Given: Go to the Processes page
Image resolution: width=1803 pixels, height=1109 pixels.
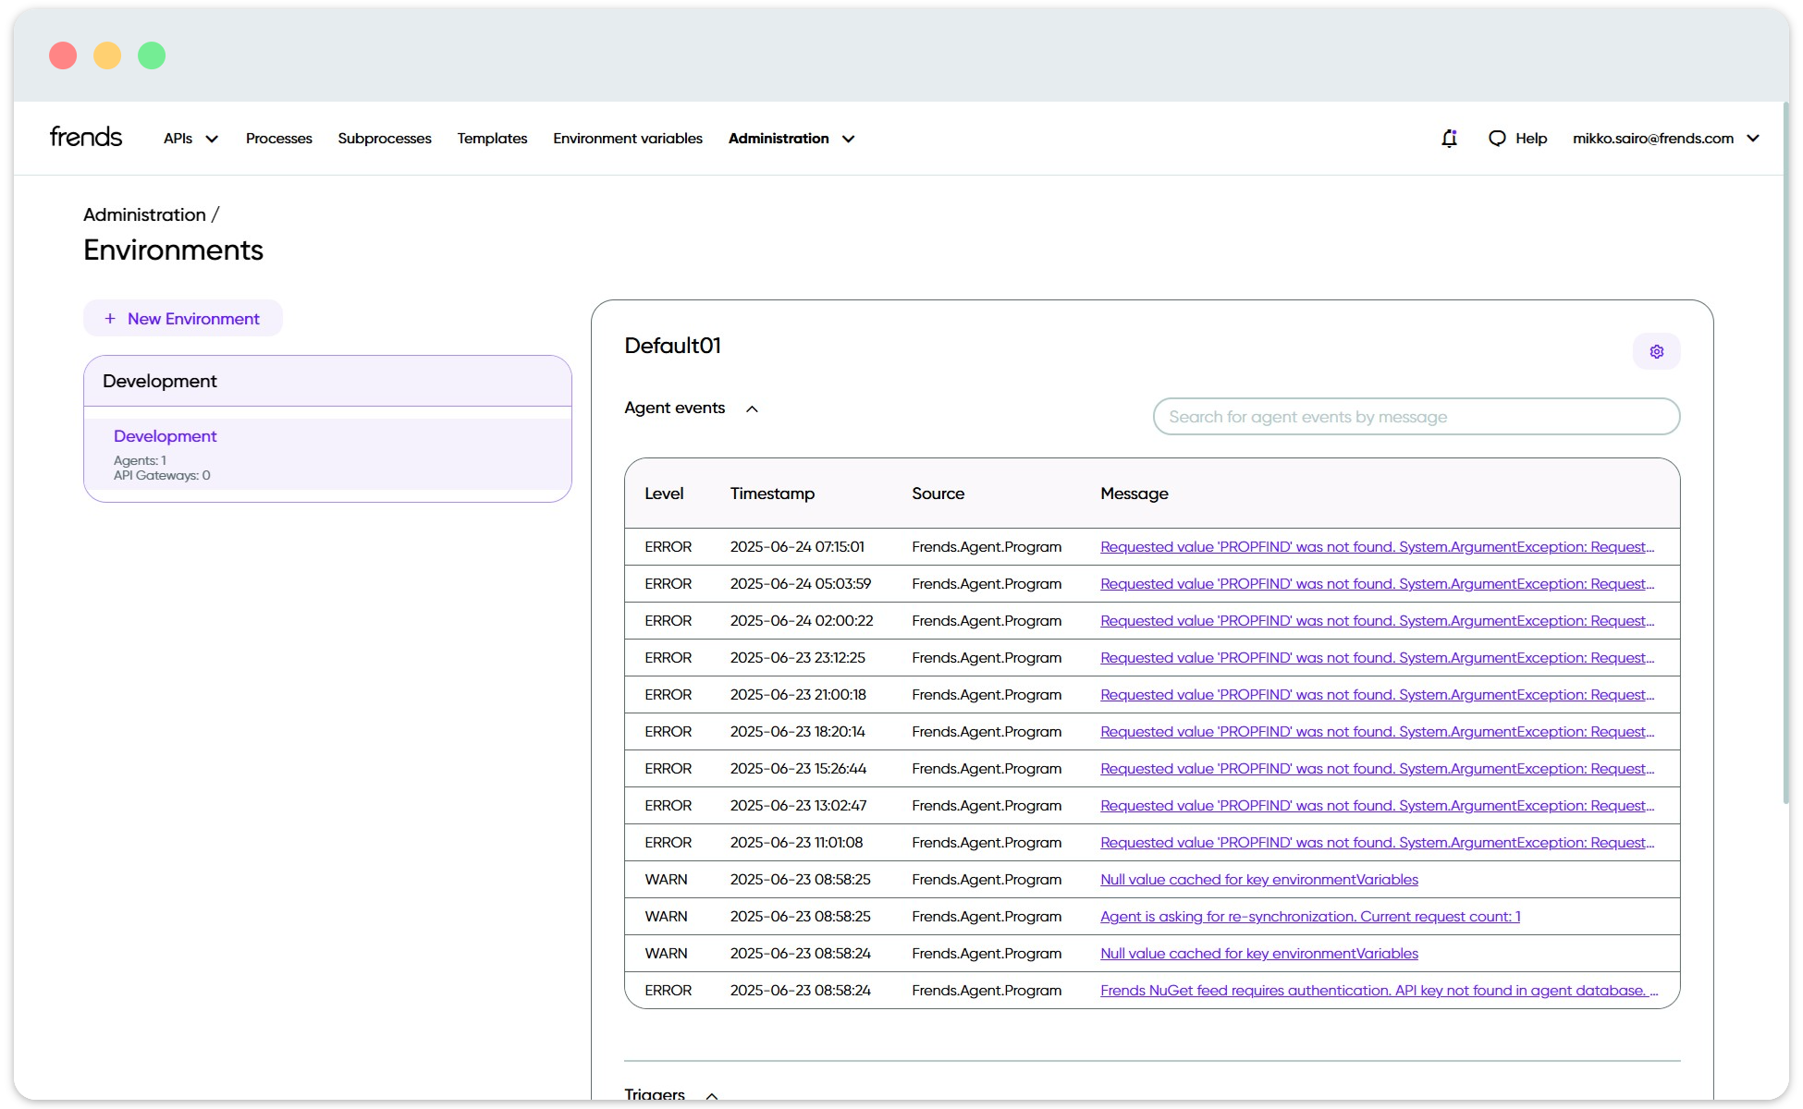Looking at the screenshot, I should 278,138.
